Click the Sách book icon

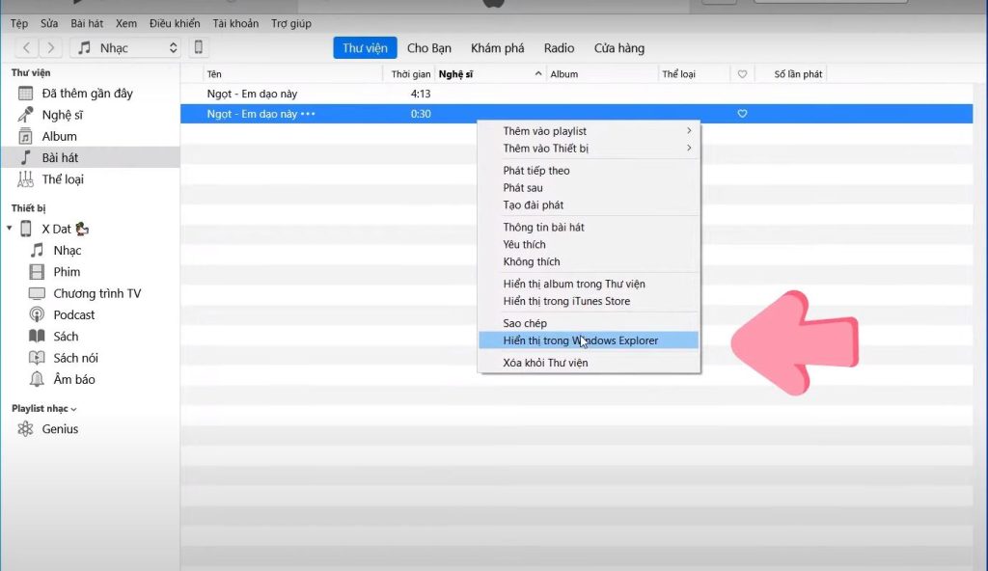[38, 336]
